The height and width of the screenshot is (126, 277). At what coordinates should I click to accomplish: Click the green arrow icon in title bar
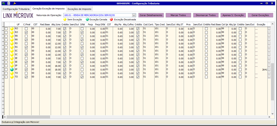(x=3, y=3)
